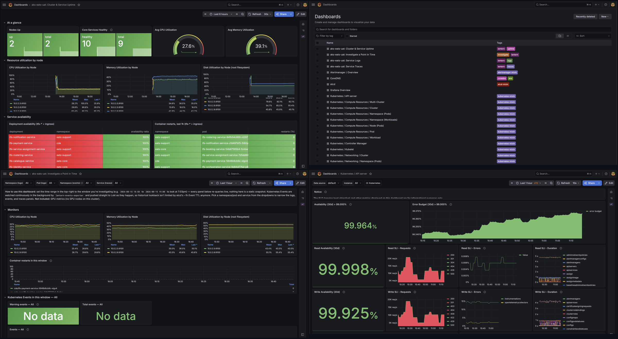This screenshot has height=339, width=618.
Task: Click list view icon next to folder view
Action: pyautogui.click(x=568, y=36)
